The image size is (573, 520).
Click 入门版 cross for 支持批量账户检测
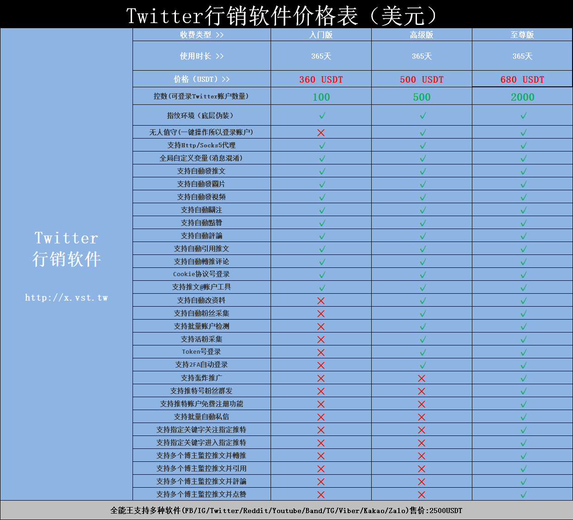pyautogui.click(x=321, y=327)
